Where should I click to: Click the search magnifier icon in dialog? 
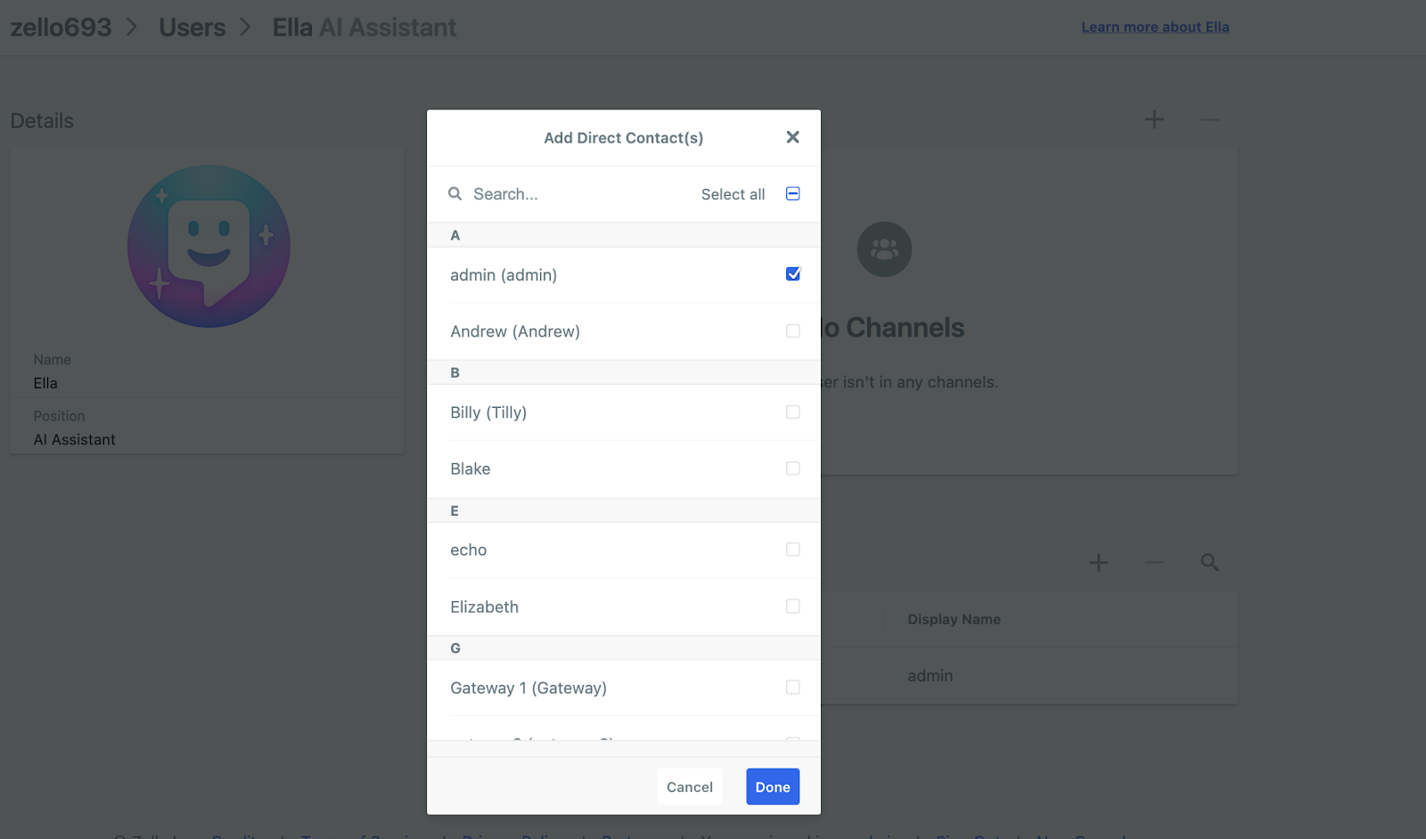point(455,193)
